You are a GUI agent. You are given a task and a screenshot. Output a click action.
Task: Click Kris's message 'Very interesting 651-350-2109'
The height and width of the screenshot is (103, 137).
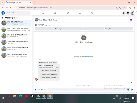pyautogui.click(x=48, y=62)
